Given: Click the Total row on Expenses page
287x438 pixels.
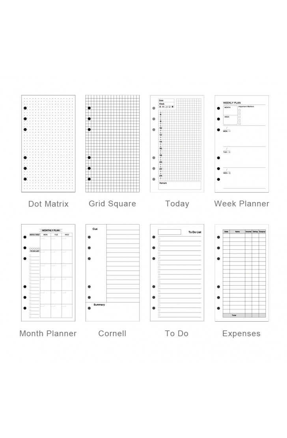Looking at the screenshot, I should click(244, 315).
